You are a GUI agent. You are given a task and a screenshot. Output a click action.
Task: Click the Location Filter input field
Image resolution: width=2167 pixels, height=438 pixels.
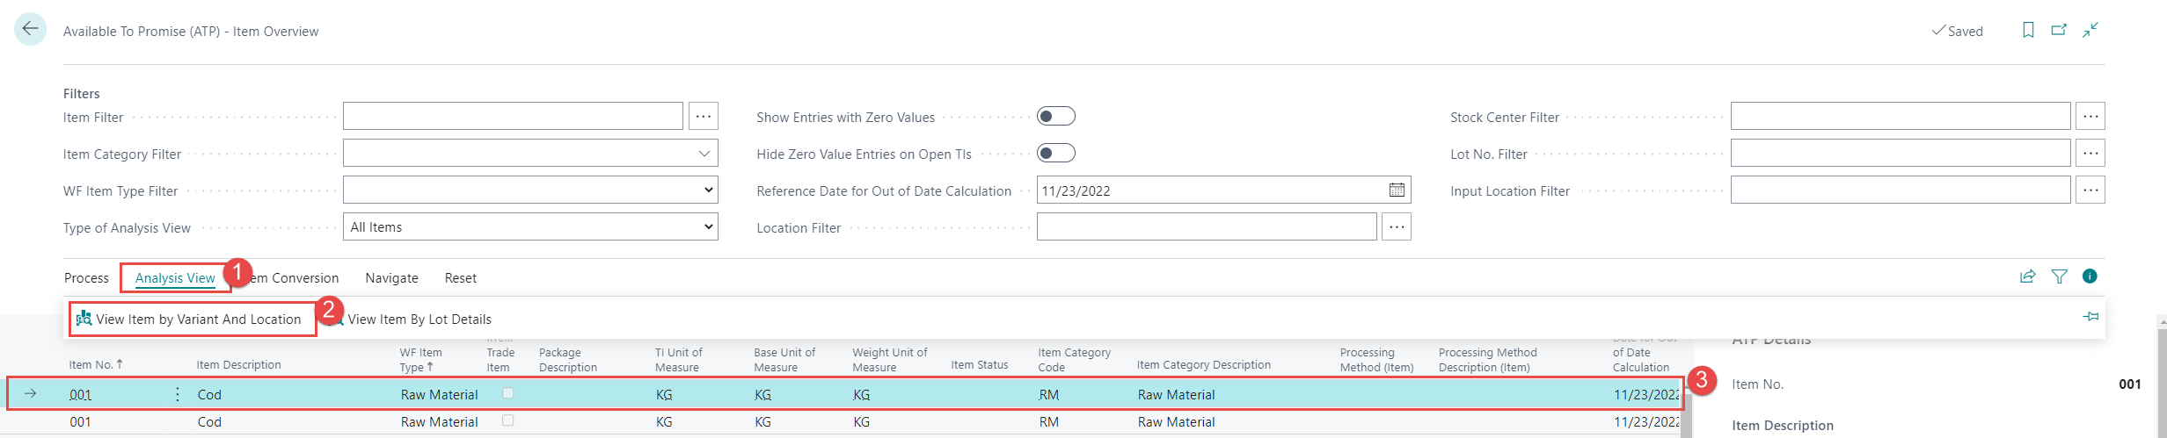[x=1206, y=227]
